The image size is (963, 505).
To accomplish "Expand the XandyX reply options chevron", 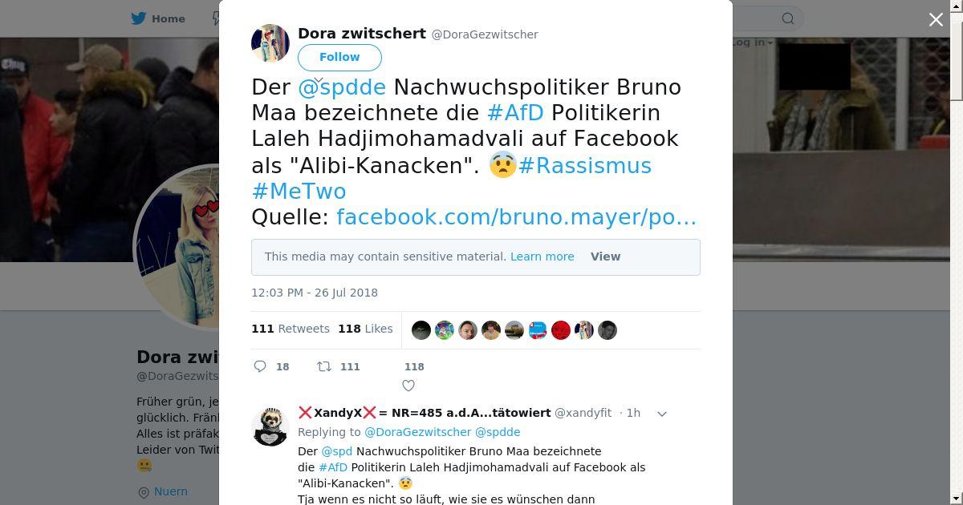I will point(662,414).
